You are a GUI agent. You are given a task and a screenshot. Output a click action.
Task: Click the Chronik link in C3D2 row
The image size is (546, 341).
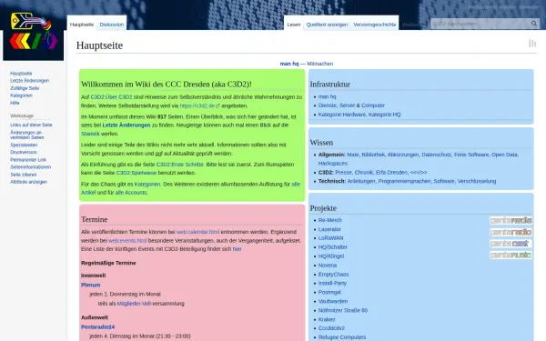click(364, 172)
